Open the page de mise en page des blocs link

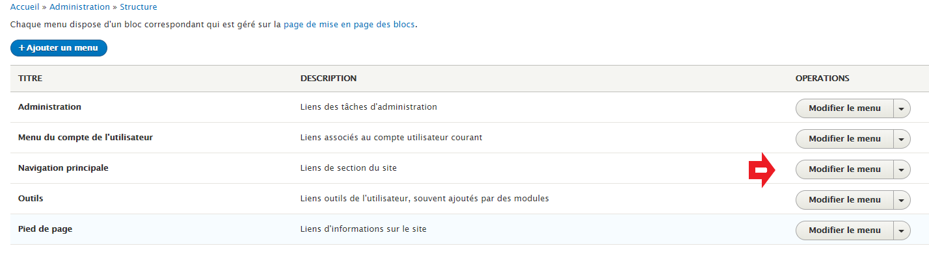pyautogui.click(x=349, y=25)
